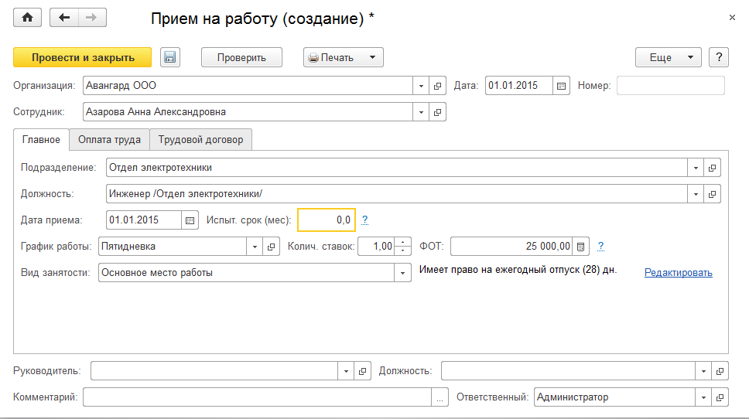Click the Home icon button

click(x=28, y=18)
